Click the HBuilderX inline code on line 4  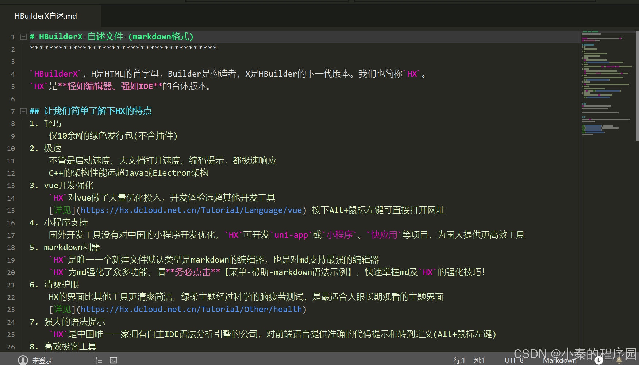[56, 74]
